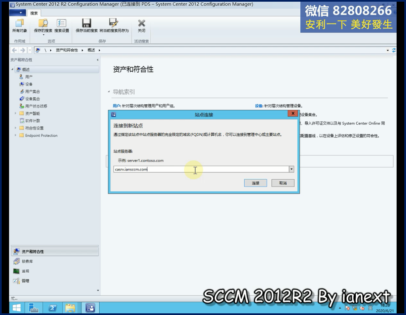Open the navigation history dropdown arrow
The height and width of the screenshot is (315, 406).
pyautogui.click(x=30, y=50)
